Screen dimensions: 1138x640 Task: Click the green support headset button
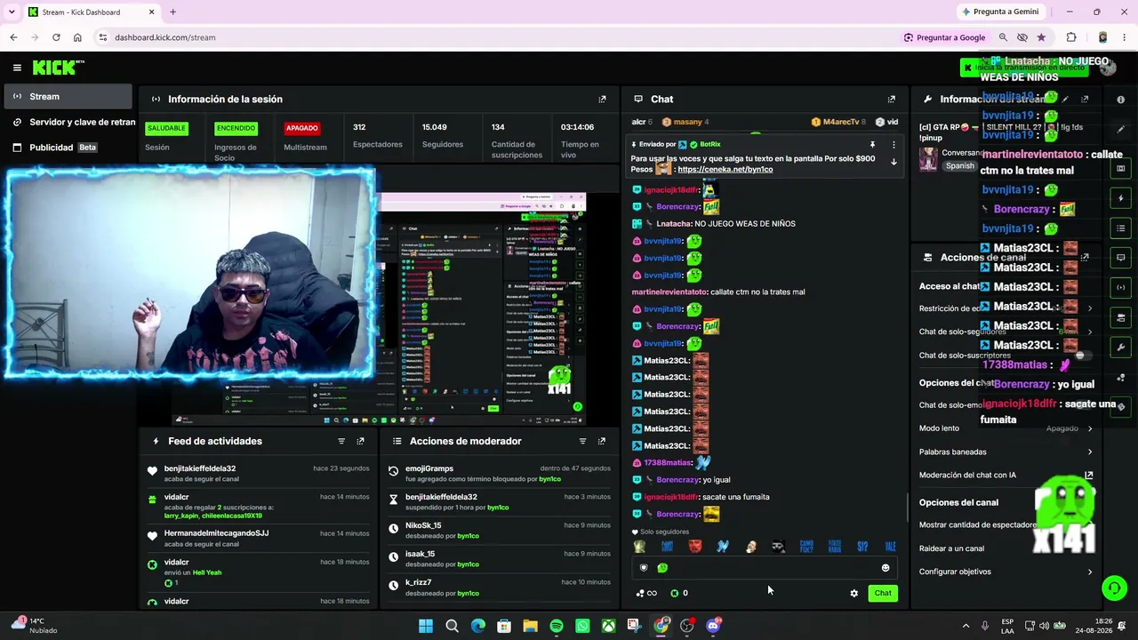click(1114, 588)
